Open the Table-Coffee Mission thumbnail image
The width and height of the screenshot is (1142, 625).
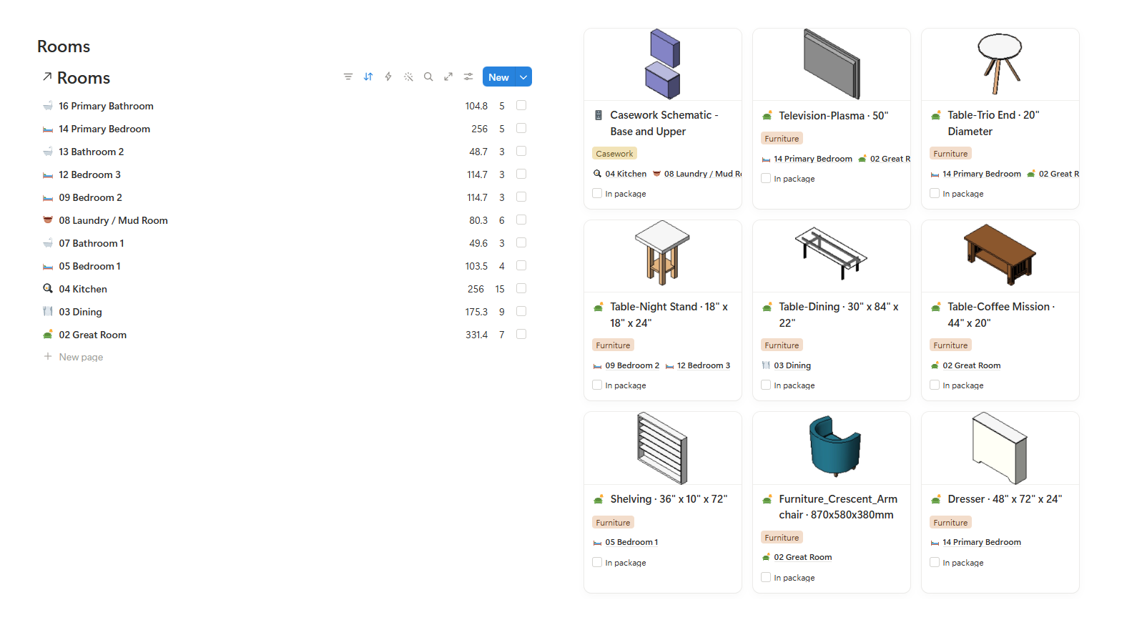coord(1000,256)
